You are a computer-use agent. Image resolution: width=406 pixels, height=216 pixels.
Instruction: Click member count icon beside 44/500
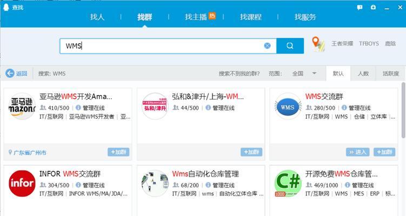[x=176, y=107]
